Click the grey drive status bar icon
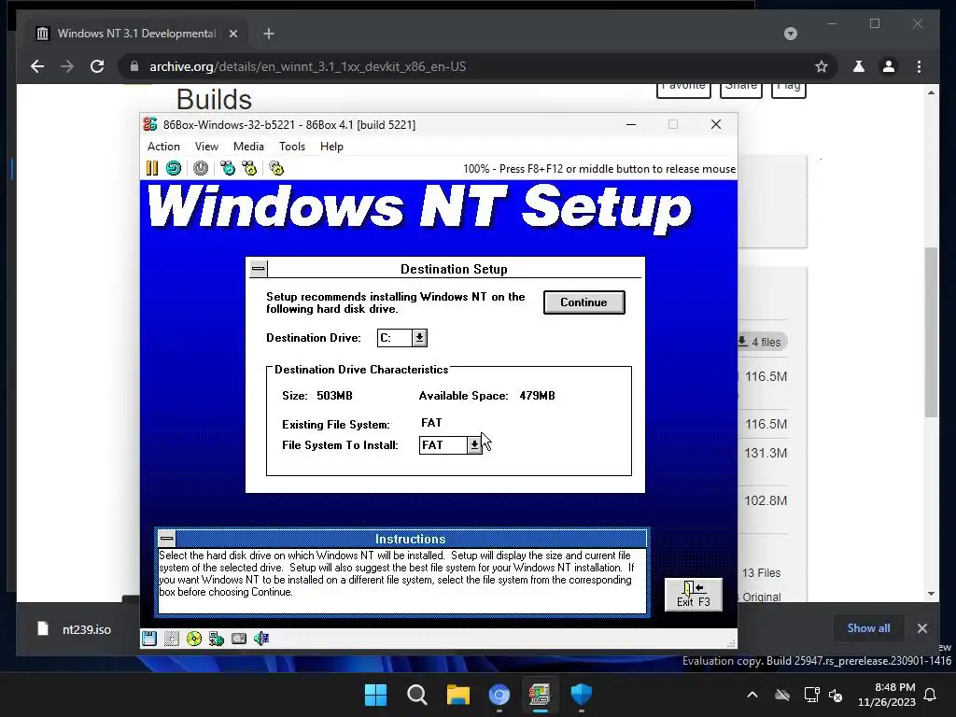 [x=239, y=639]
